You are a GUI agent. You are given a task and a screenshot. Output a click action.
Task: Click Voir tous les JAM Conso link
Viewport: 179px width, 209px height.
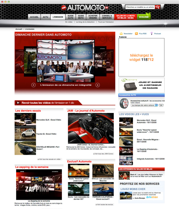103,154
